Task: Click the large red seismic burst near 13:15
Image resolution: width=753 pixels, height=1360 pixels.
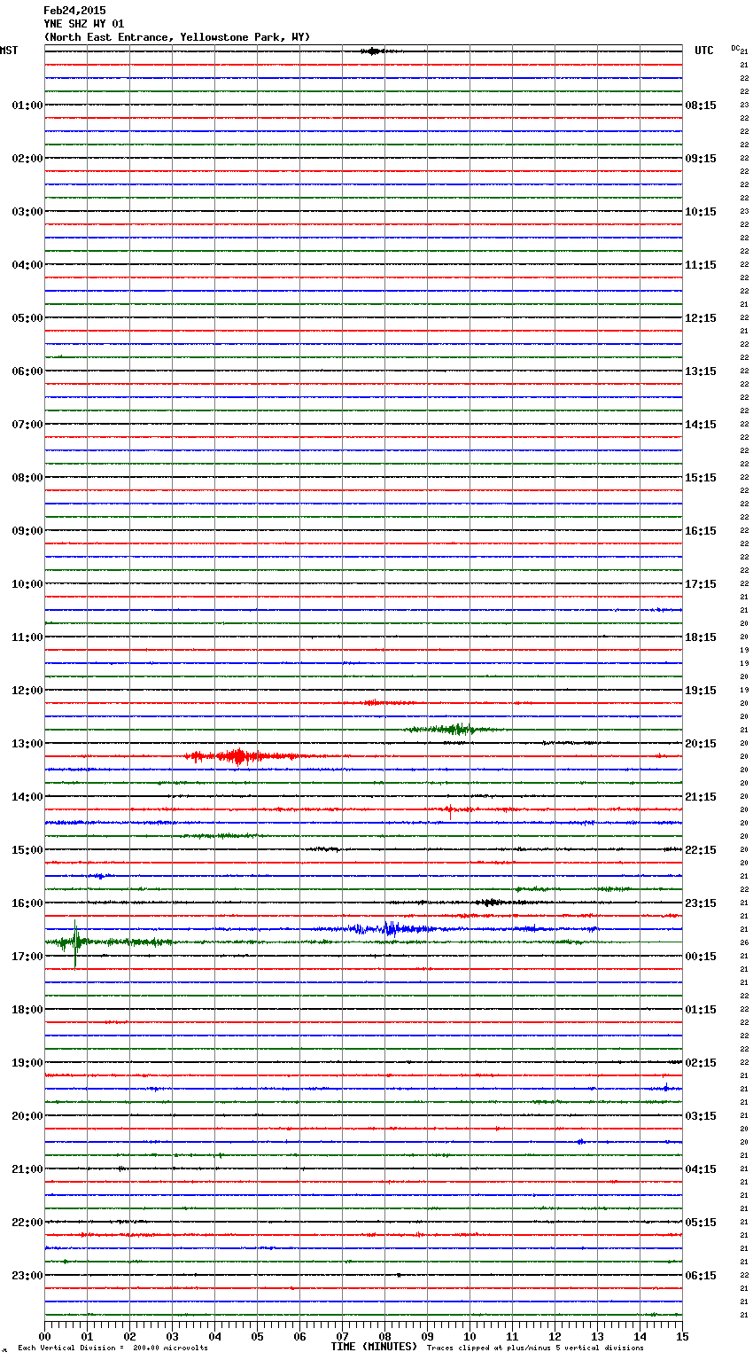Action: pyautogui.click(x=239, y=756)
